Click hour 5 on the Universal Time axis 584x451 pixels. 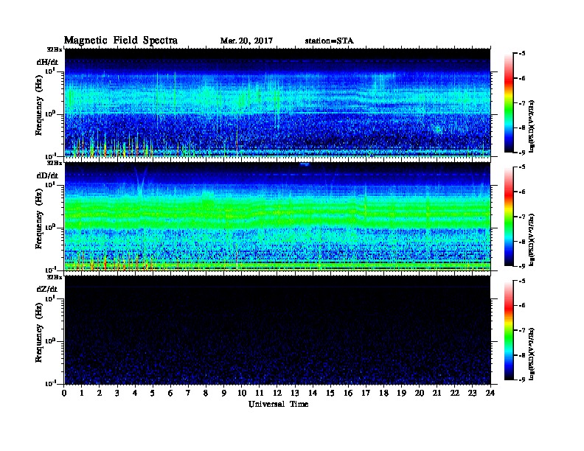point(153,393)
